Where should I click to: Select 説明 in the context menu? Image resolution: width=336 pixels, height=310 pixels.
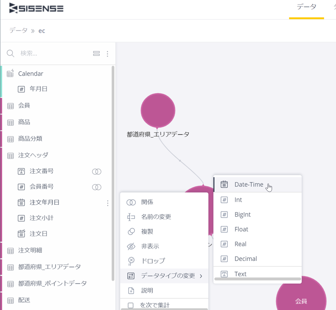click(164, 291)
